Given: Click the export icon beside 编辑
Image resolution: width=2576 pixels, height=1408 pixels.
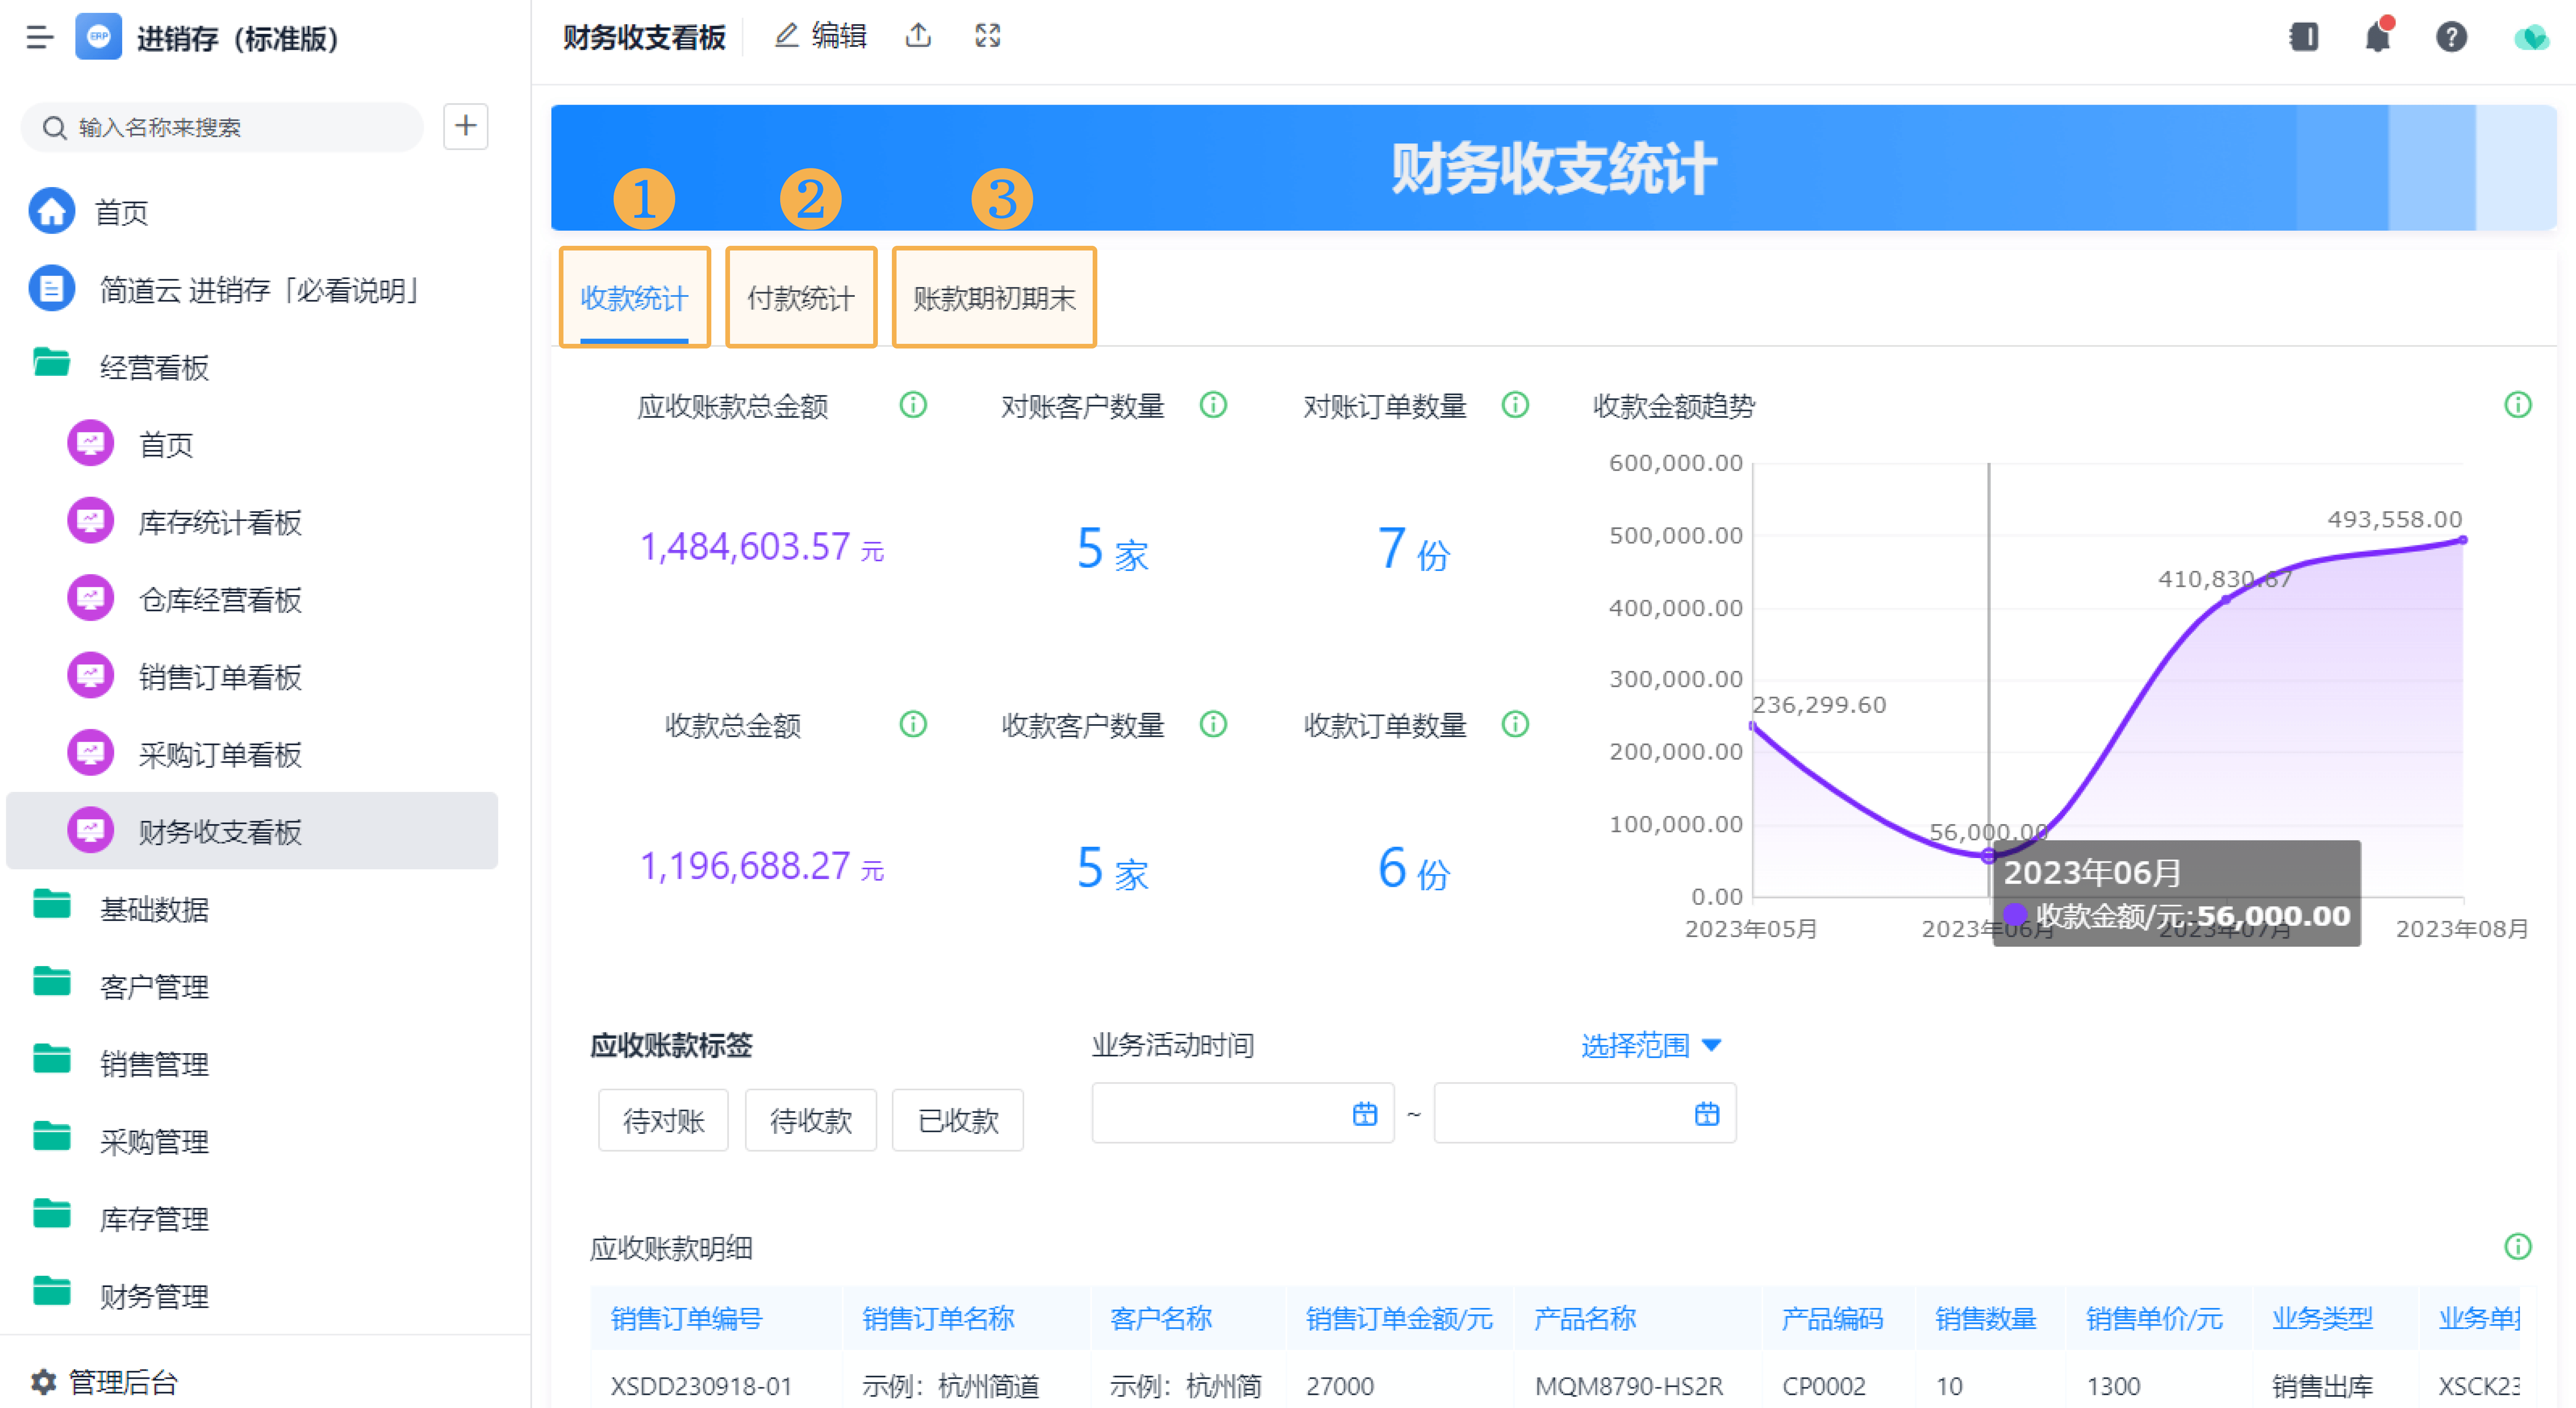Looking at the screenshot, I should coord(918,35).
